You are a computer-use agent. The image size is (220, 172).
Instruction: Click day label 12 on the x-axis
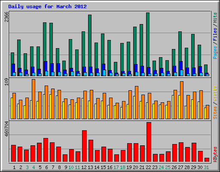pos(84,167)
